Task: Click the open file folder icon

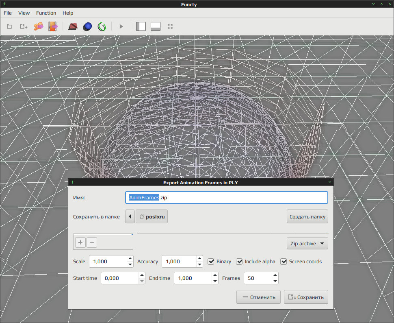Action: (9, 26)
